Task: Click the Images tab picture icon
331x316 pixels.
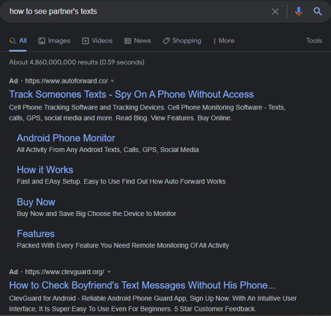Action: [41, 41]
